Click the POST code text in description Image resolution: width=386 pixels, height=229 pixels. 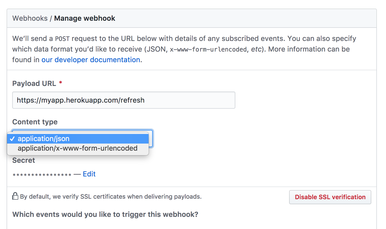pyautogui.click(x=62, y=39)
